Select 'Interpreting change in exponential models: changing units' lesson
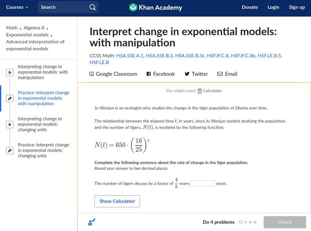 (x=40, y=124)
